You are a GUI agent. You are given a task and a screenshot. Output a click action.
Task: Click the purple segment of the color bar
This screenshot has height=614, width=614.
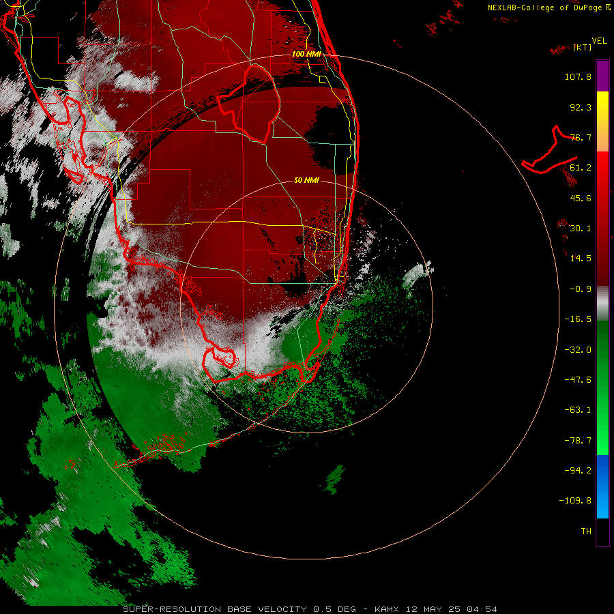pos(602,76)
